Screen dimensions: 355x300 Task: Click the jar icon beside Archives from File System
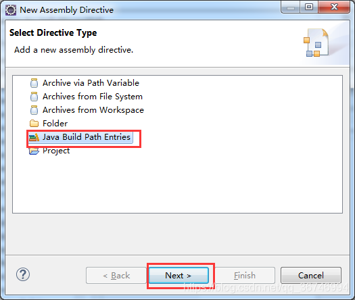coord(34,97)
